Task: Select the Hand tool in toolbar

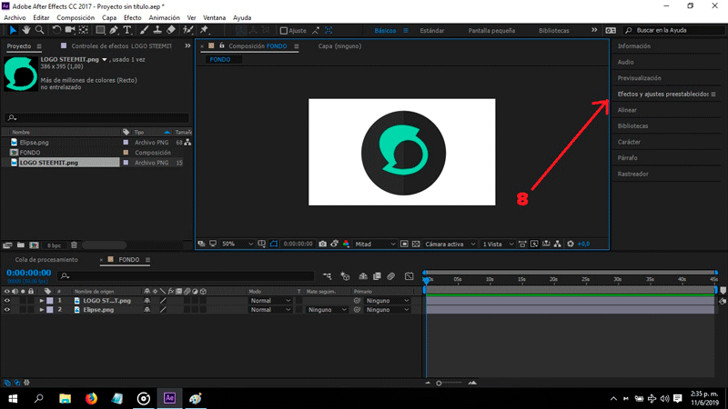Action: tap(25, 30)
